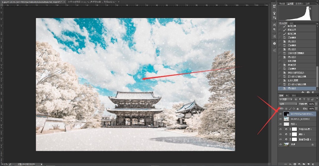Viewport: 319px width, 166px height.
Task: Open the Paragraph panel icon
Action: click(274, 30)
